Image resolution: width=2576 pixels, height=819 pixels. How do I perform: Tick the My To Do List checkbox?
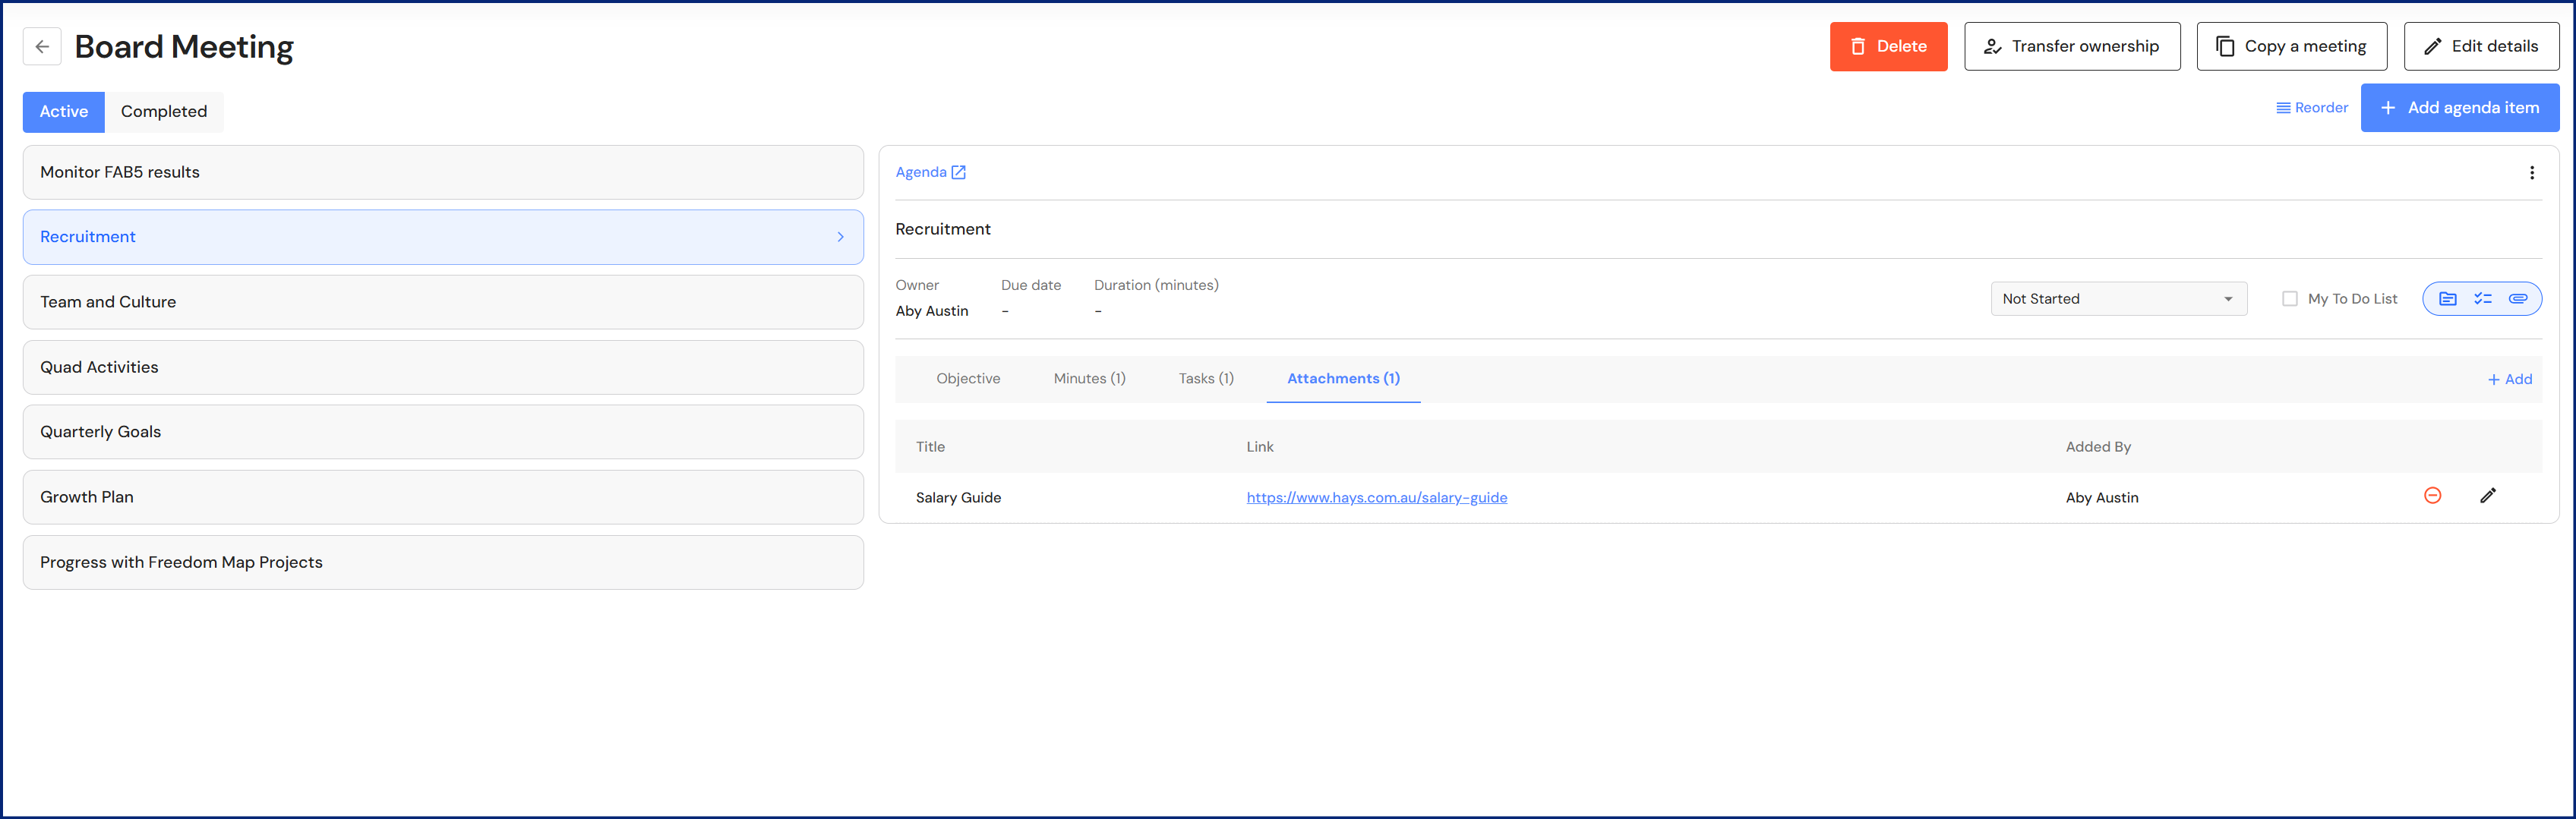(2290, 299)
